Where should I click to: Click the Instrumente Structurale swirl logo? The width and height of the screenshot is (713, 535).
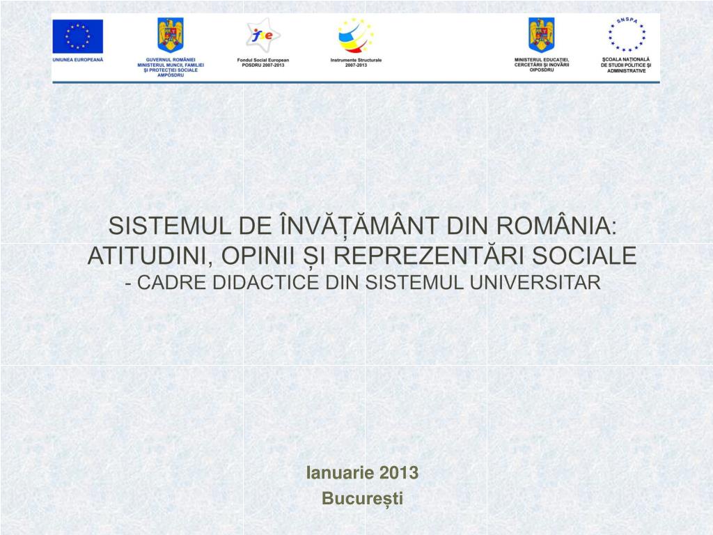356,36
